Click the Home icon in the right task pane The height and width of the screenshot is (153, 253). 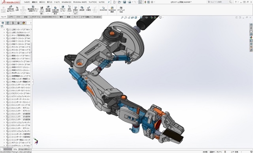click(x=251, y=25)
